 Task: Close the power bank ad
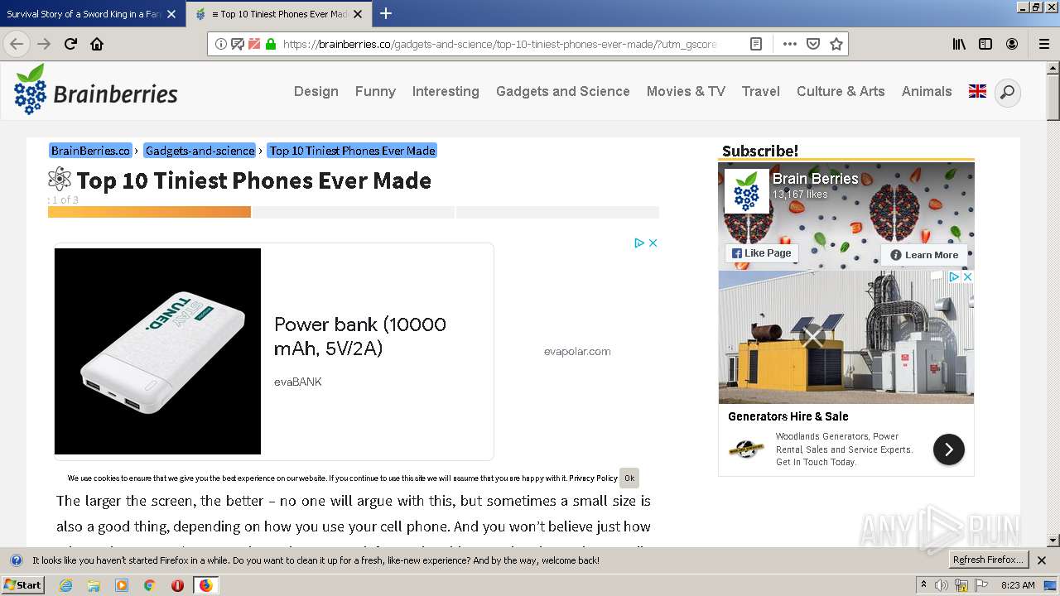click(653, 243)
